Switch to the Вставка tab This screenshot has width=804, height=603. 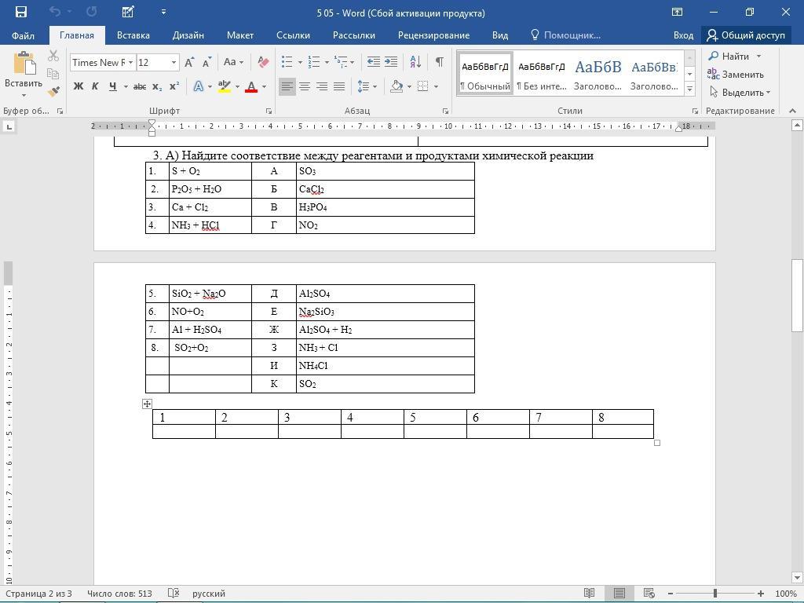(133, 35)
